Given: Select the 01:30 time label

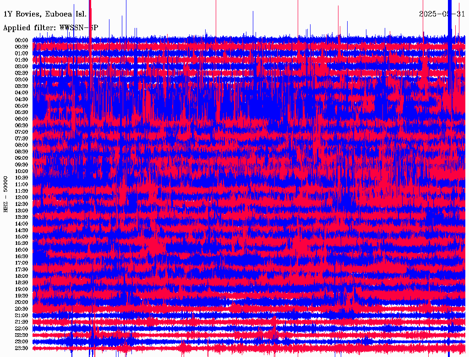Looking at the screenshot, I should coord(22,60).
